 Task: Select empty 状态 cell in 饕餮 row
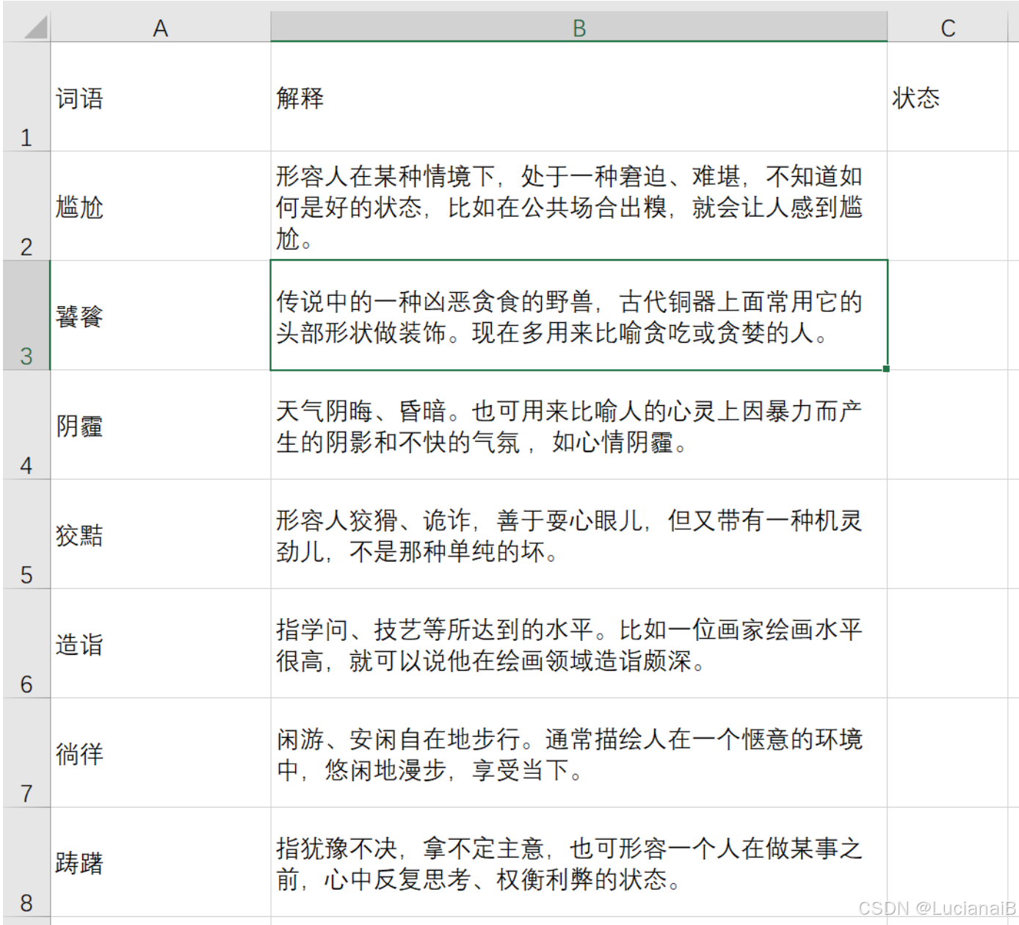pyautogui.click(x=948, y=316)
